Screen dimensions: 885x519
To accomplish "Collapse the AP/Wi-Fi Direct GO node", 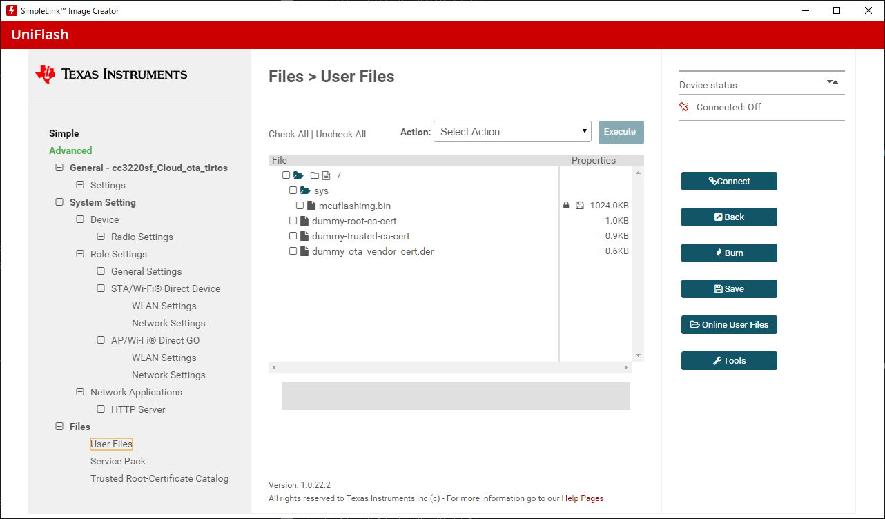I will (x=101, y=340).
